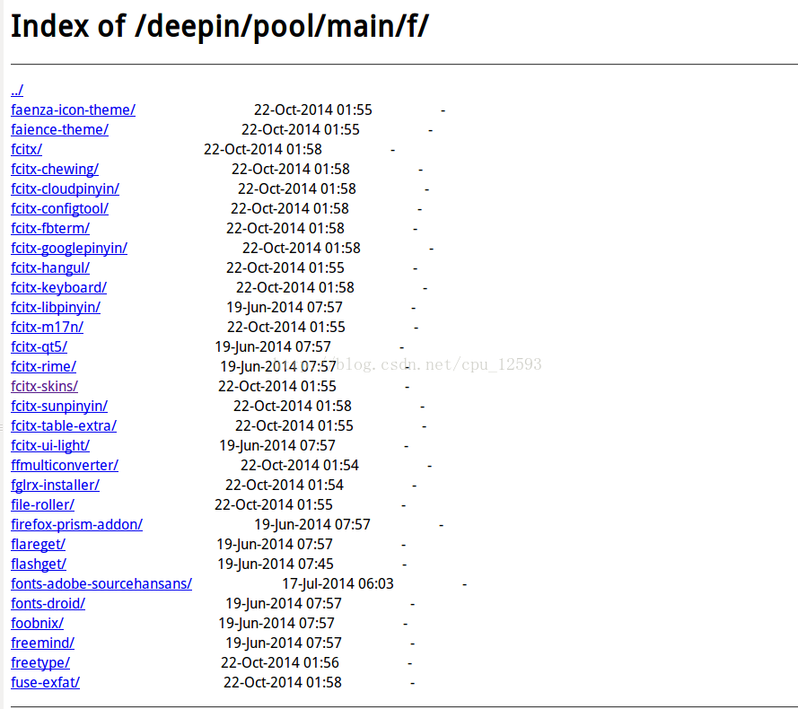Viewport: 798px width, 709px height.
Task: Select the timestamp beside fcitx/
Action: pyautogui.click(x=263, y=150)
